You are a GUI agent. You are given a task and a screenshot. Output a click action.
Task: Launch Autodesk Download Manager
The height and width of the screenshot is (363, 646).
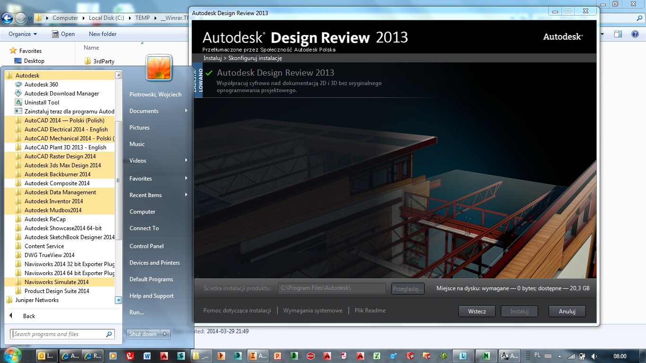point(61,94)
